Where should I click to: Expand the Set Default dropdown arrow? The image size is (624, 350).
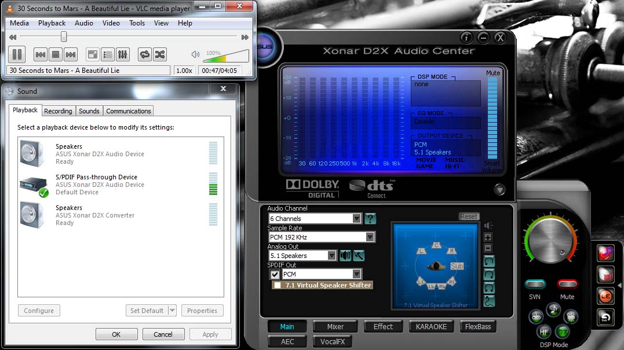(x=172, y=310)
